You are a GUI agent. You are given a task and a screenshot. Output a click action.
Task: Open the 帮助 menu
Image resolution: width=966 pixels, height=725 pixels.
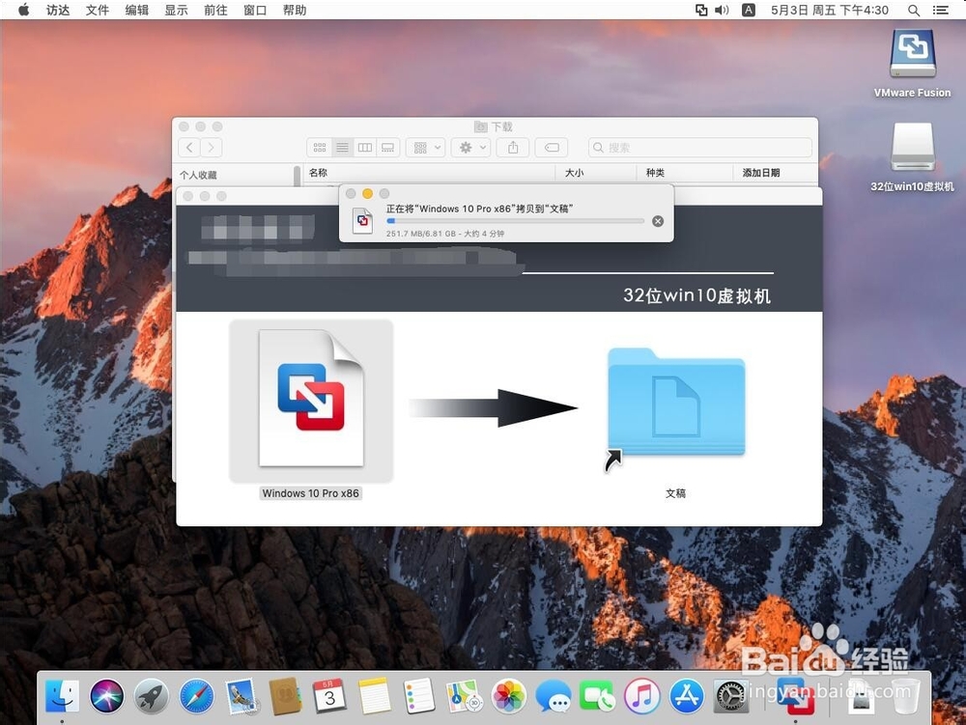click(295, 10)
